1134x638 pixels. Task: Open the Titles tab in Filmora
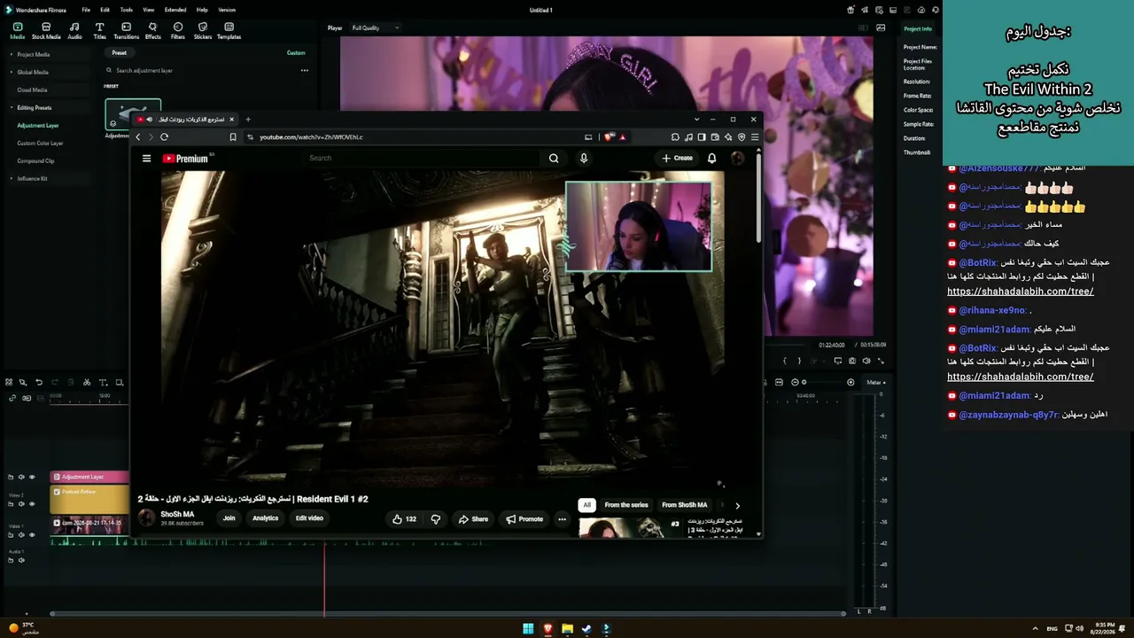coord(99,31)
